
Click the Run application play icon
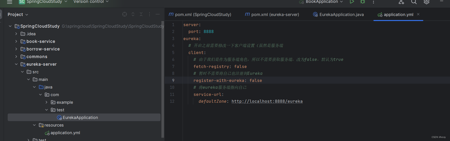click(352, 2)
